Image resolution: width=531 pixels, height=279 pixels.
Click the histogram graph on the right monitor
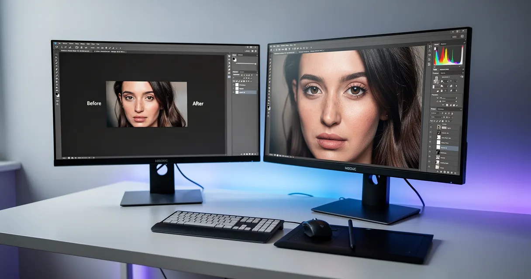point(448,56)
